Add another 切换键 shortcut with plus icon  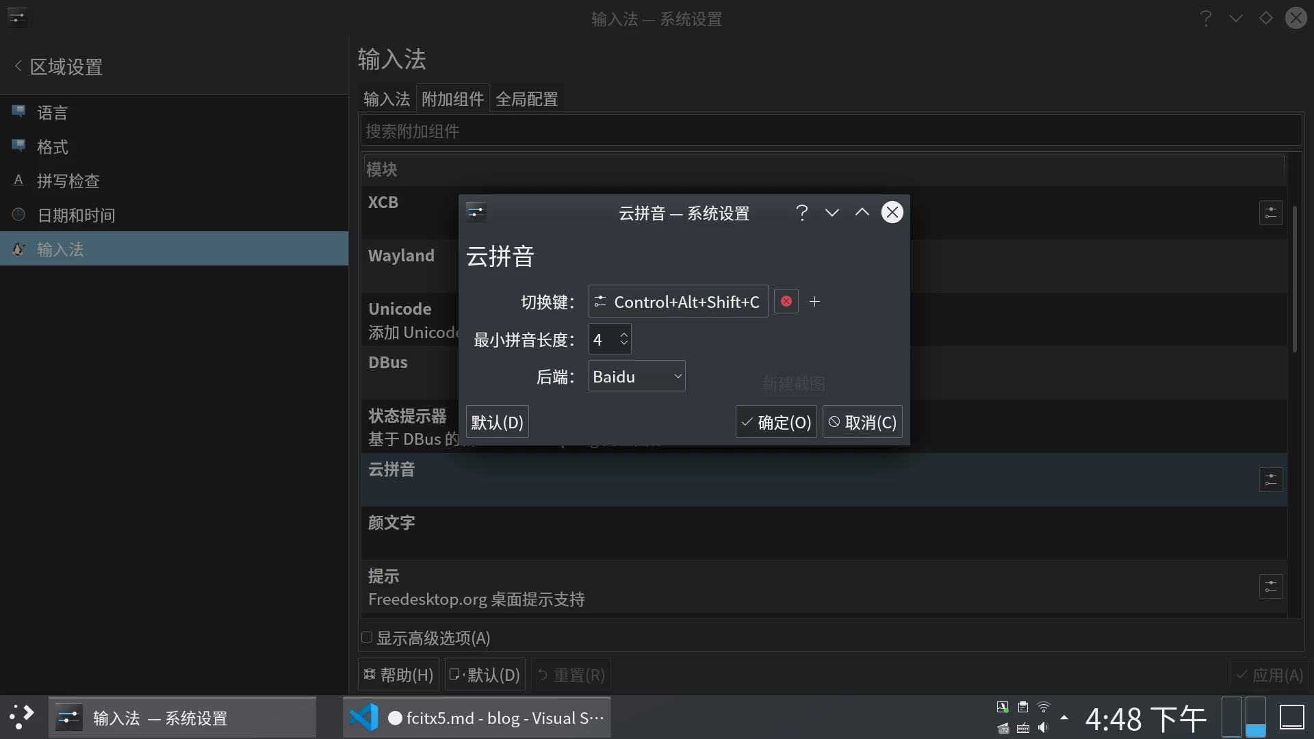coord(814,301)
